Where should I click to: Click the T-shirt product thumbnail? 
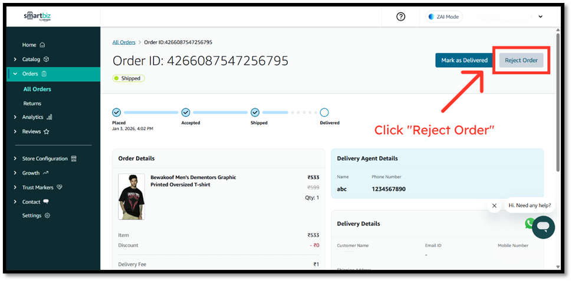(131, 196)
